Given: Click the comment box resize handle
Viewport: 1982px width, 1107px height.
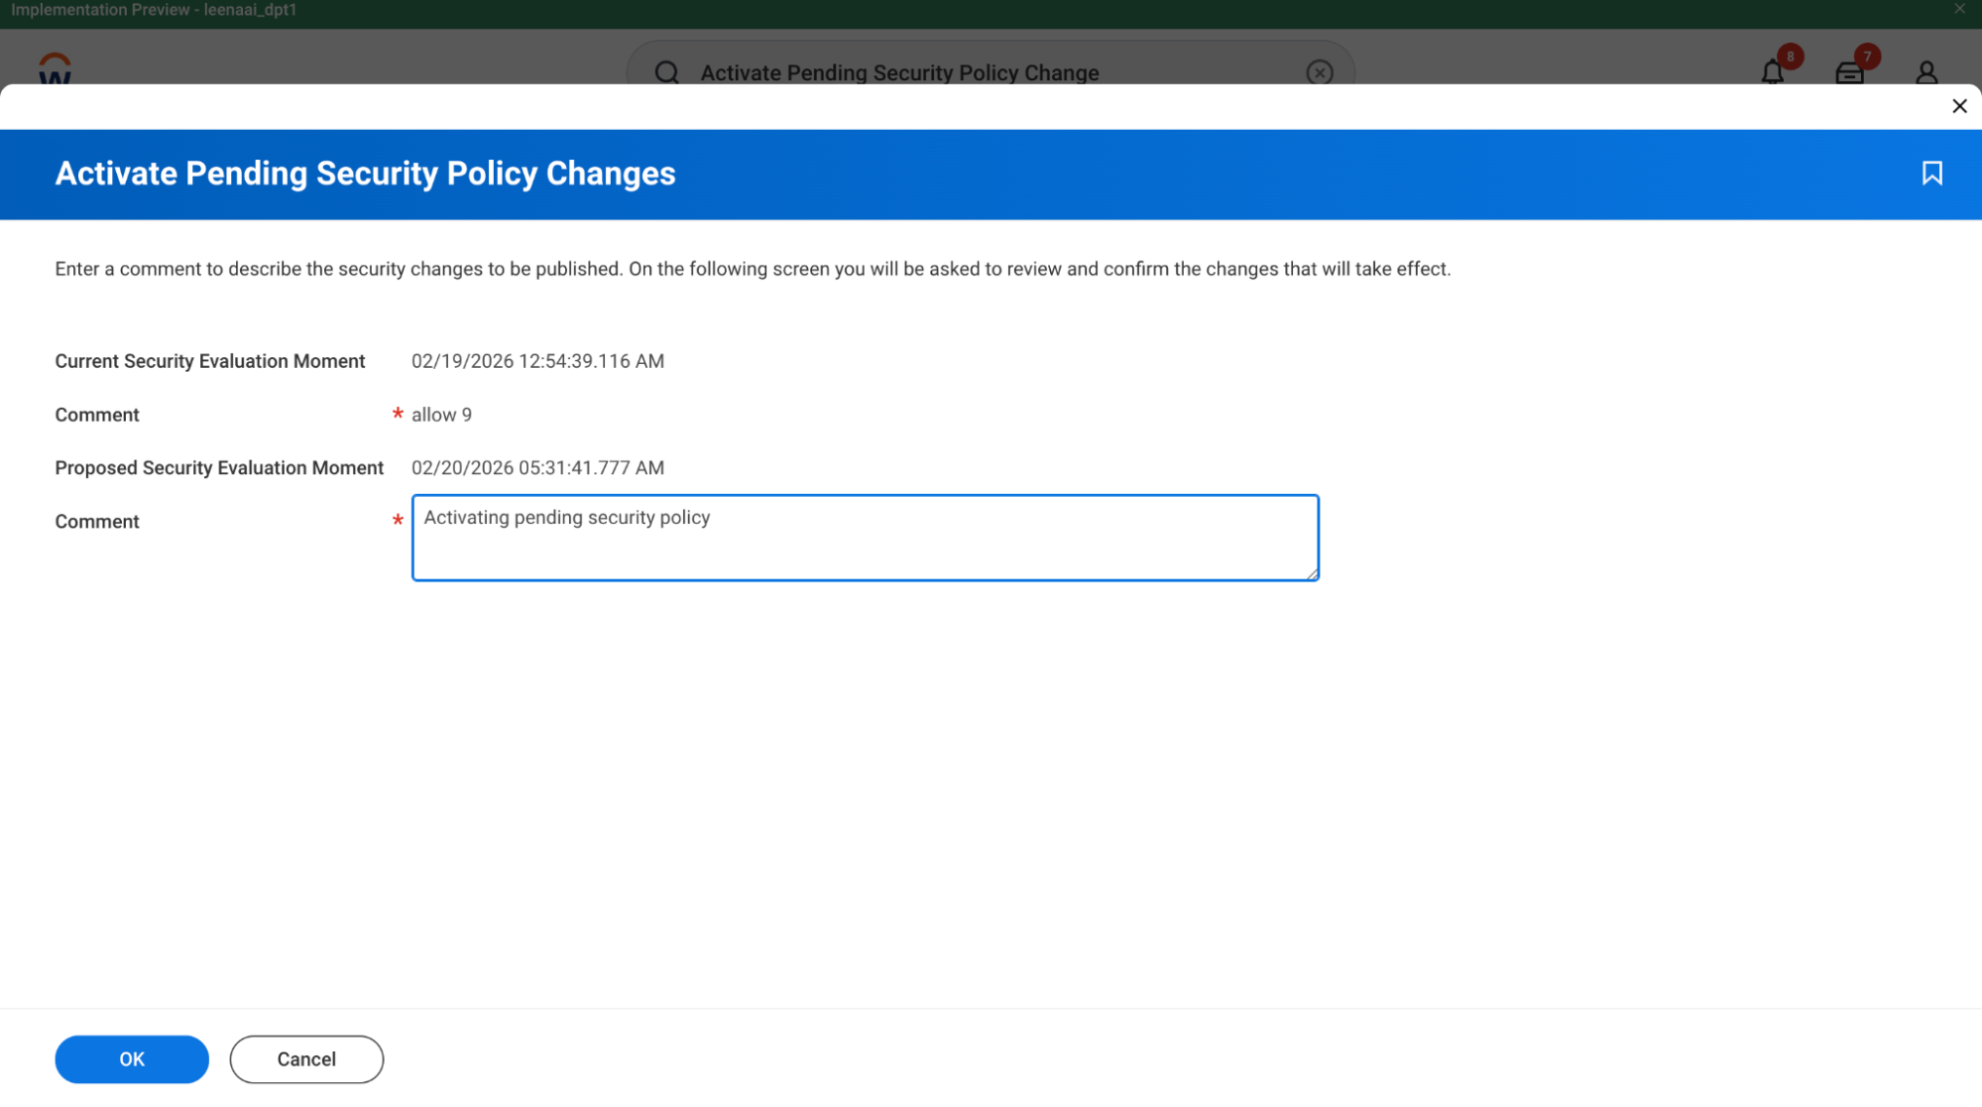Looking at the screenshot, I should [x=1311, y=573].
